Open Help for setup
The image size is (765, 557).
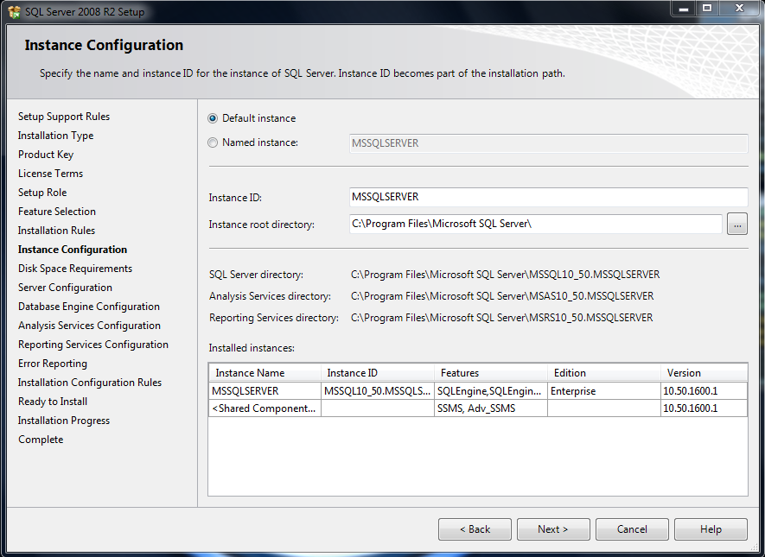tap(711, 529)
